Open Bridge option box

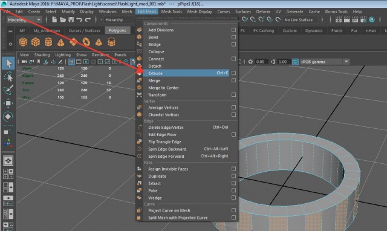(233, 44)
